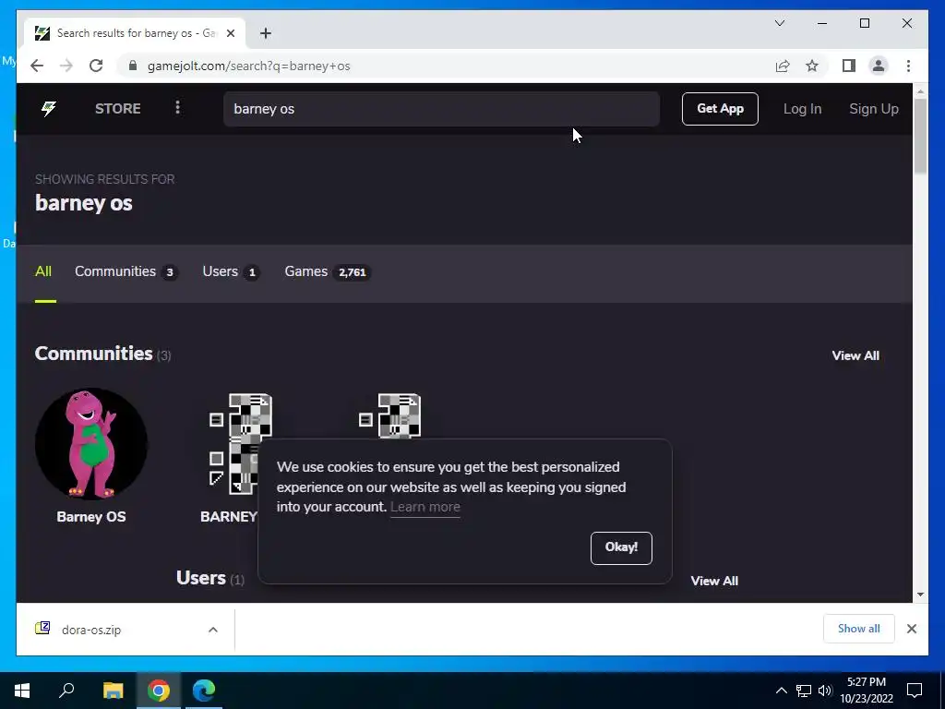Screen dimensions: 945x709
Task: Switch to the Games tab
Action: [x=328, y=272]
